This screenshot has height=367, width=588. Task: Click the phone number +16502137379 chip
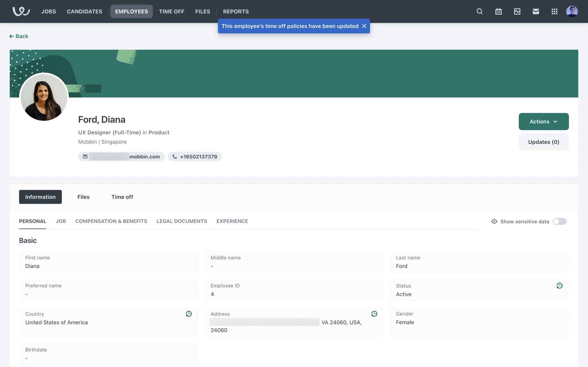click(195, 157)
